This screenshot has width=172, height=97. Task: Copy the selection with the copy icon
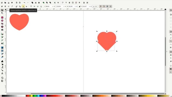(32, 3)
